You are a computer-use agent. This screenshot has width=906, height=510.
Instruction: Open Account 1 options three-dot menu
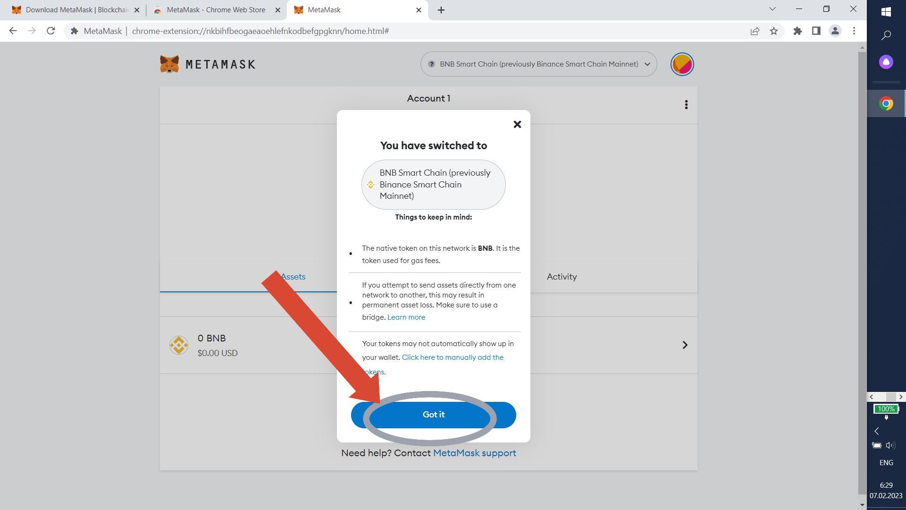pos(686,105)
